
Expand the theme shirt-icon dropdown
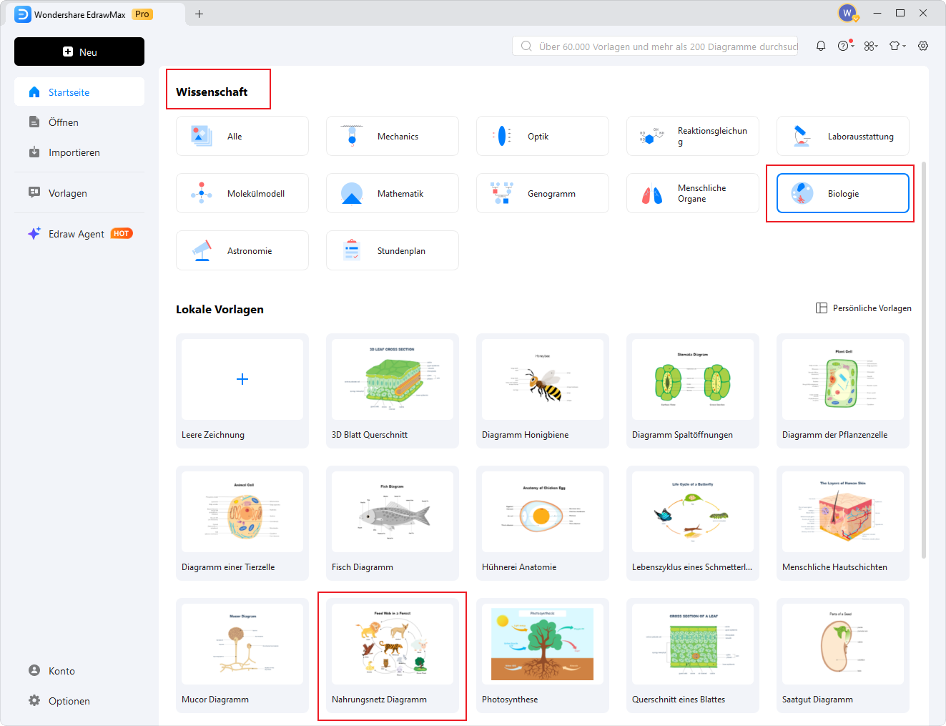click(897, 46)
